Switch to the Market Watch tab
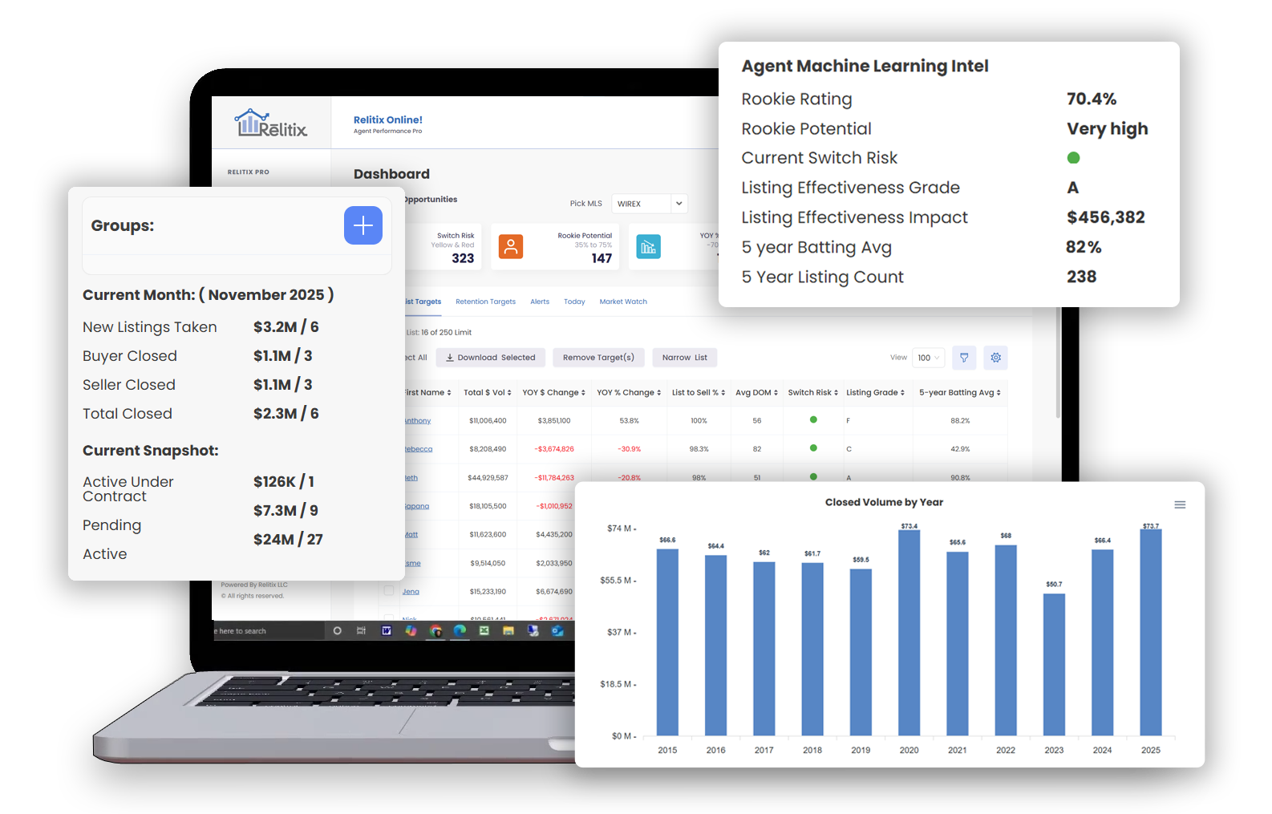 pyautogui.click(x=623, y=302)
